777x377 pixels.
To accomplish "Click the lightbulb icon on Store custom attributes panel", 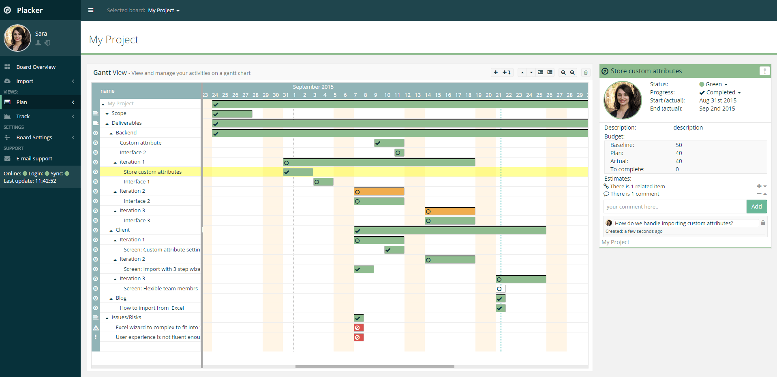I will (765, 70).
